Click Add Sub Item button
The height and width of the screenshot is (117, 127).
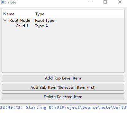click(63, 88)
